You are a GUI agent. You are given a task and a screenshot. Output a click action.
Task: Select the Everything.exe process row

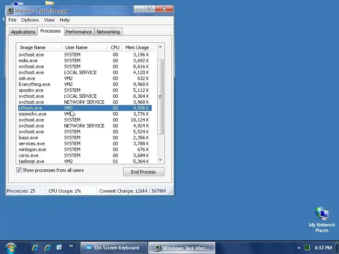[84, 84]
